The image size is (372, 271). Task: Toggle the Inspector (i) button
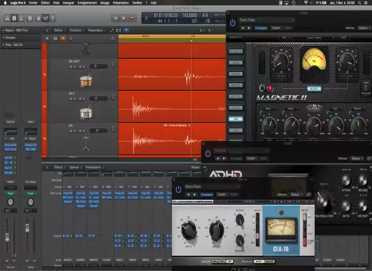pos(14,18)
